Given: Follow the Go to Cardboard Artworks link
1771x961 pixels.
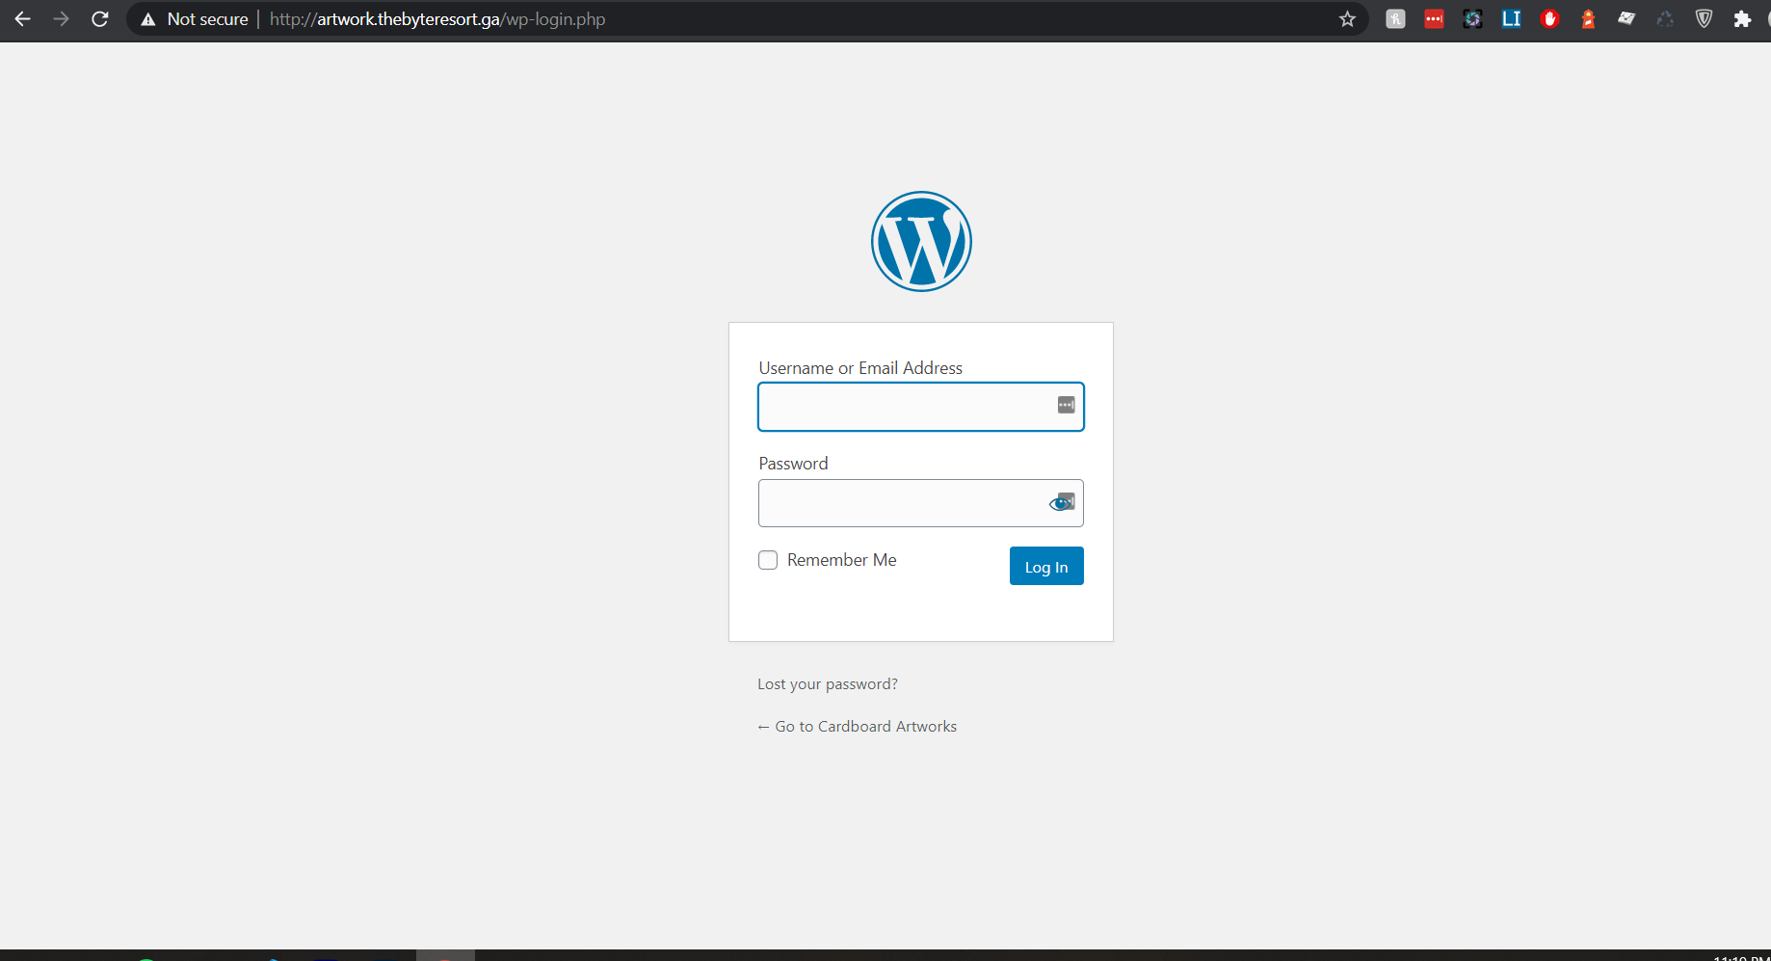Looking at the screenshot, I should coord(857,727).
